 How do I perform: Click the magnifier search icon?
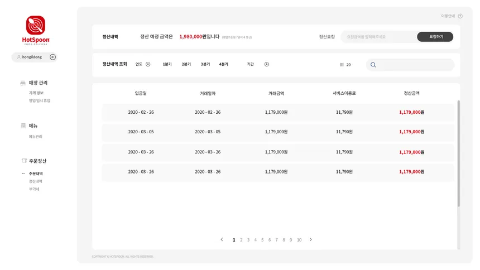[373, 65]
